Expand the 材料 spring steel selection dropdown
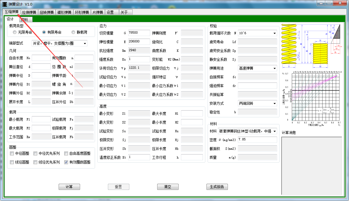Image resolution: width=349 pixels, height=201 pixels. (x=274, y=131)
